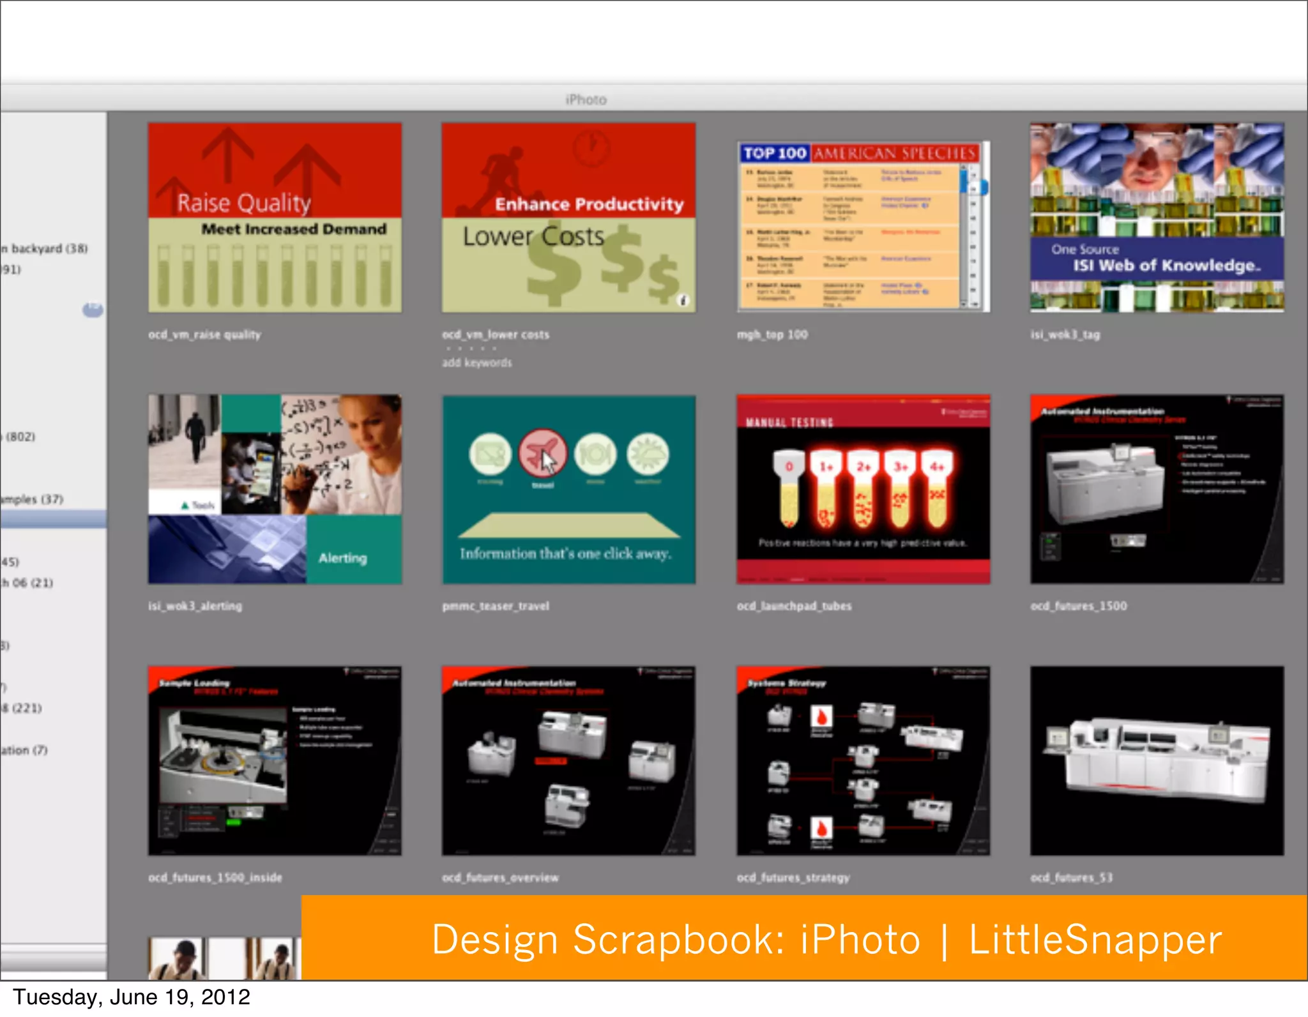The height and width of the screenshot is (1017, 1308).
Task: Click the info button on Lower Costs photo
Action: pos(683,300)
